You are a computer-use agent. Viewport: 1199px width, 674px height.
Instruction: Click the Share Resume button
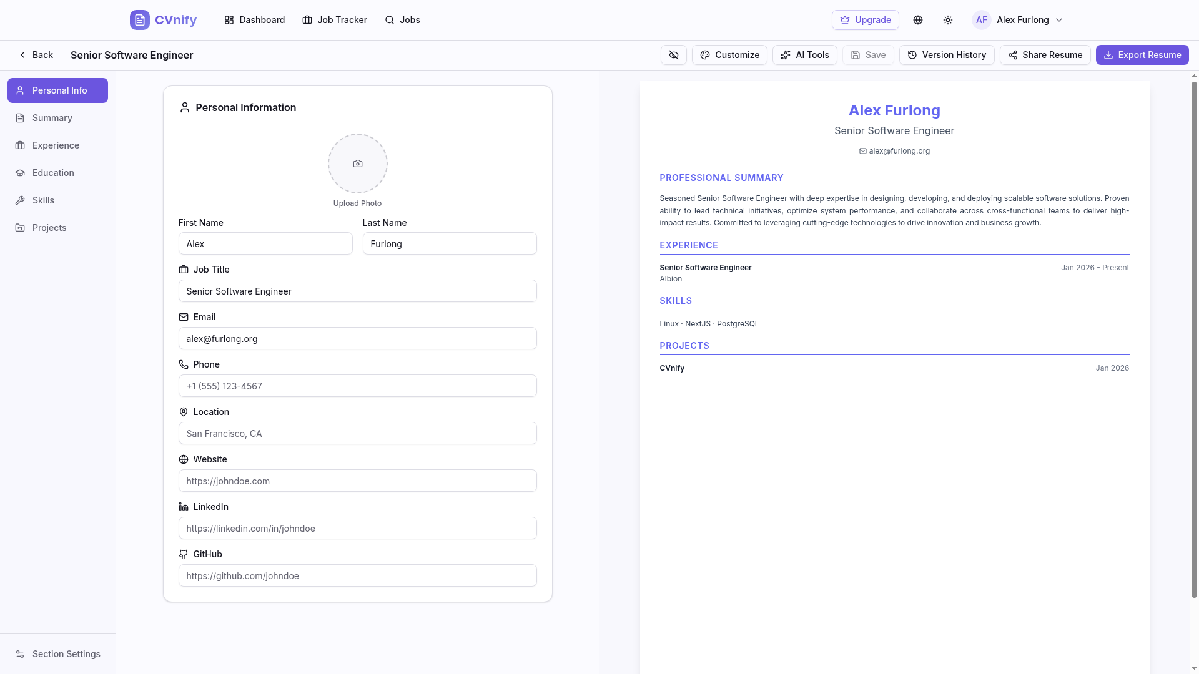[x=1045, y=55]
